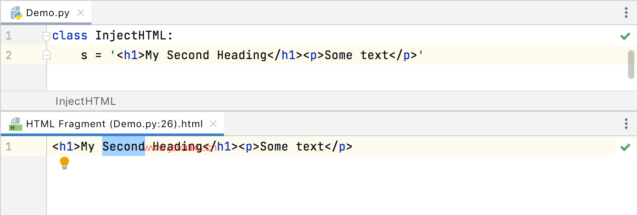The image size is (637, 215).
Task: Click the Python file icon on Demo.py tab
Action: pos(17,13)
